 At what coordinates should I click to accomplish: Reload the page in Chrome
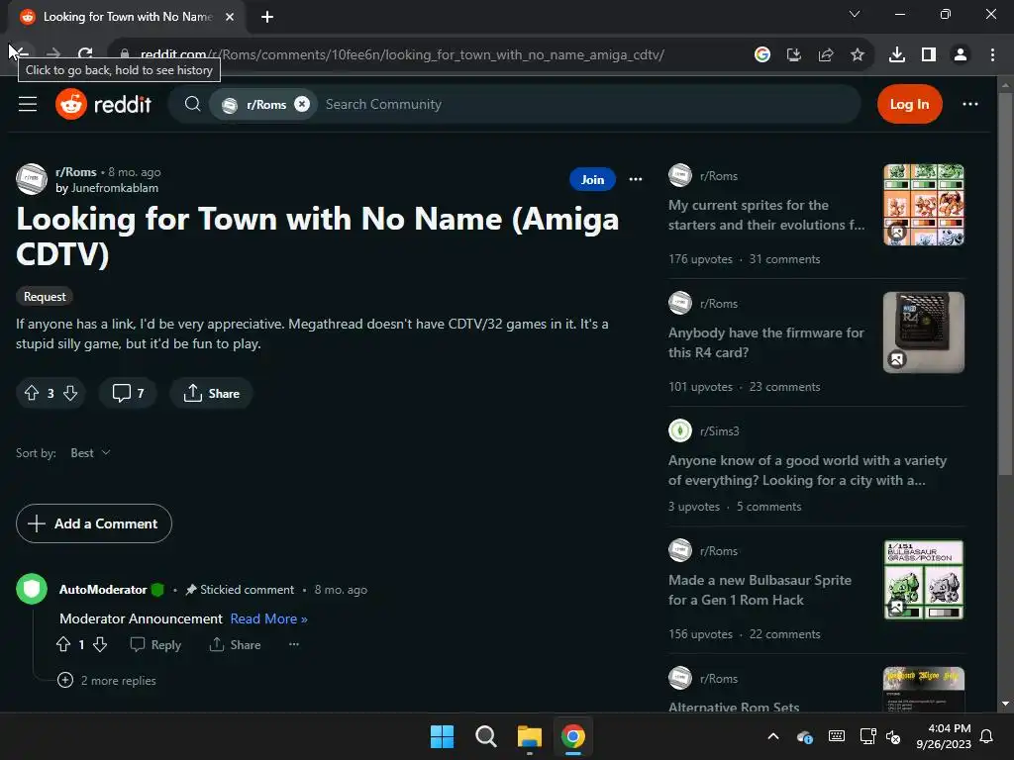point(85,54)
